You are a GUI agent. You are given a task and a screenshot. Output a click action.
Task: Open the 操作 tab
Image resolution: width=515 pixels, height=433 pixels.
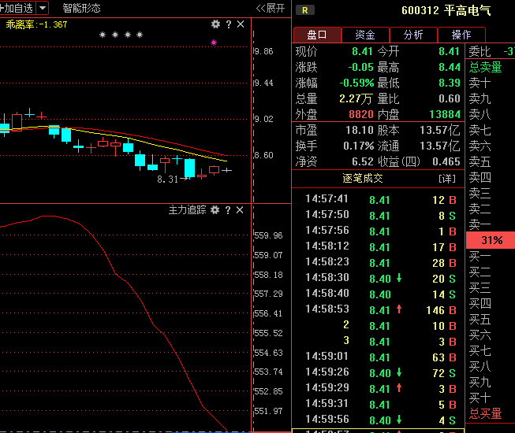[461, 35]
